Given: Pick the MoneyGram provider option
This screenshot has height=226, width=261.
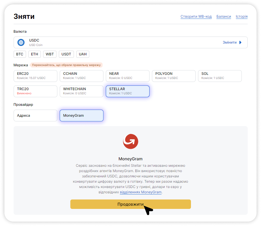Looking at the screenshot, I should click(x=82, y=116).
